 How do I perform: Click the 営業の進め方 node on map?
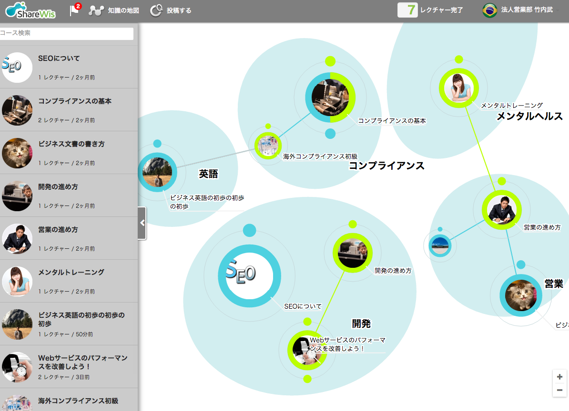[501, 210]
